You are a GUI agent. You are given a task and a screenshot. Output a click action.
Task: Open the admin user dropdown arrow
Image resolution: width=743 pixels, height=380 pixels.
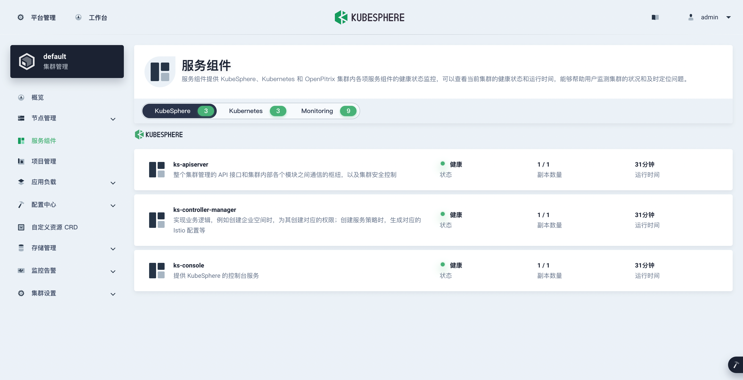(728, 17)
